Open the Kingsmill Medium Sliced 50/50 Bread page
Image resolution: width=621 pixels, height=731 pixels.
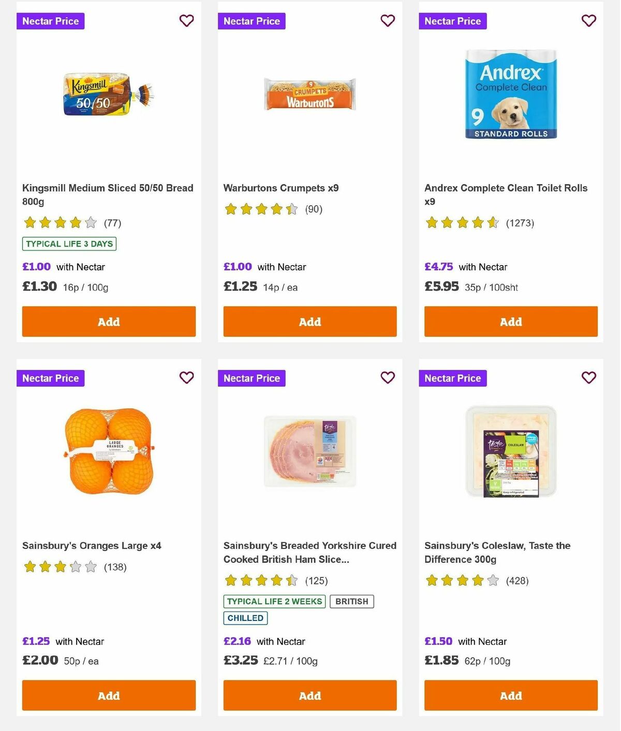[x=108, y=194]
